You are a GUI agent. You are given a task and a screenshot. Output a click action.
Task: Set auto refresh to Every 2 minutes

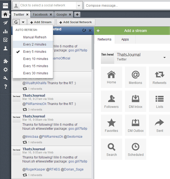click(x=33, y=44)
